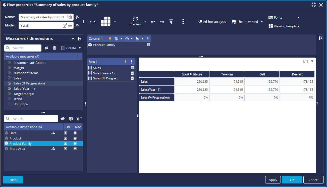Click the Apply button
The image size is (327, 187).
[273, 180]
